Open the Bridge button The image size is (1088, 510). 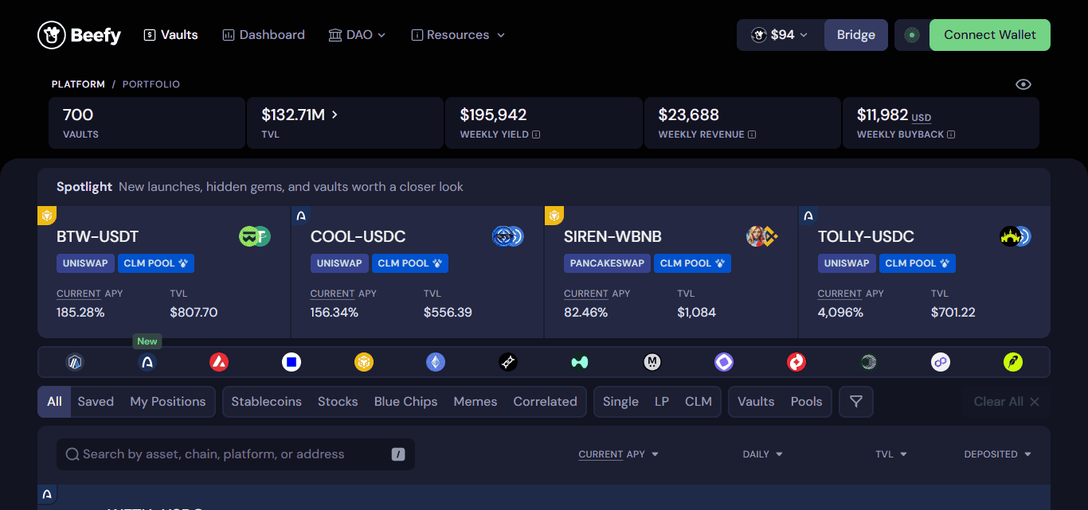point(856,35)
